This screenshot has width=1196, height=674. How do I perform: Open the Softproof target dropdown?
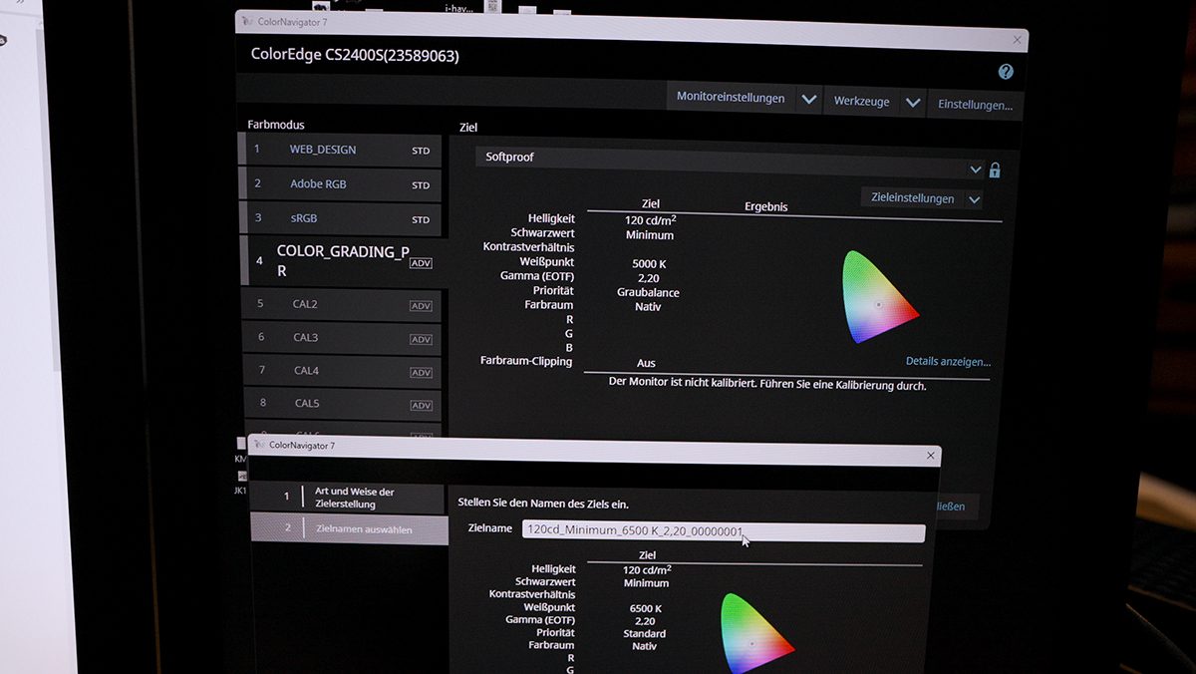[975, 169]
